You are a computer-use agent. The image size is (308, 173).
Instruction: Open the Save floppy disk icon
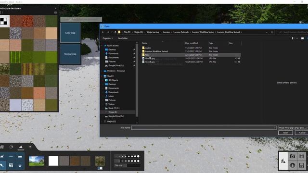point(302,165)
